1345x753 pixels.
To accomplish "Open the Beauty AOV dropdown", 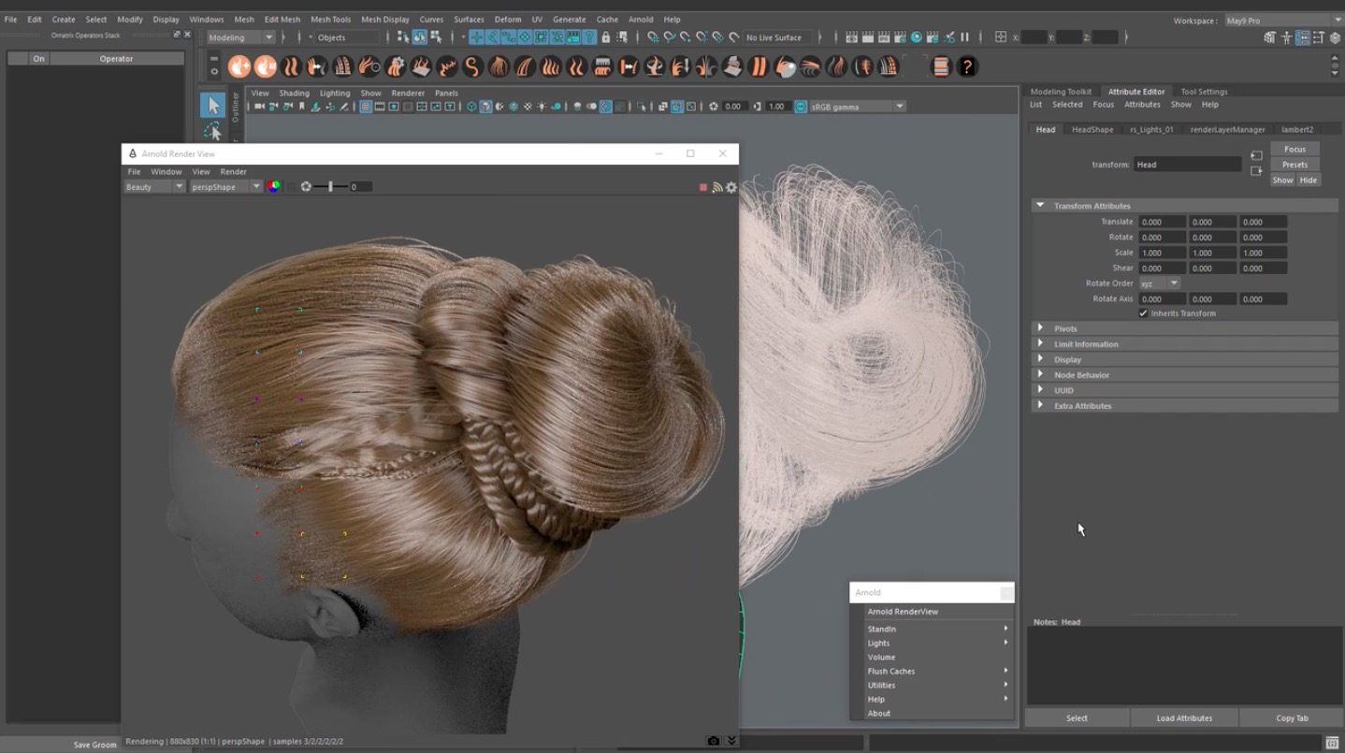I will (x=154, y=187).
